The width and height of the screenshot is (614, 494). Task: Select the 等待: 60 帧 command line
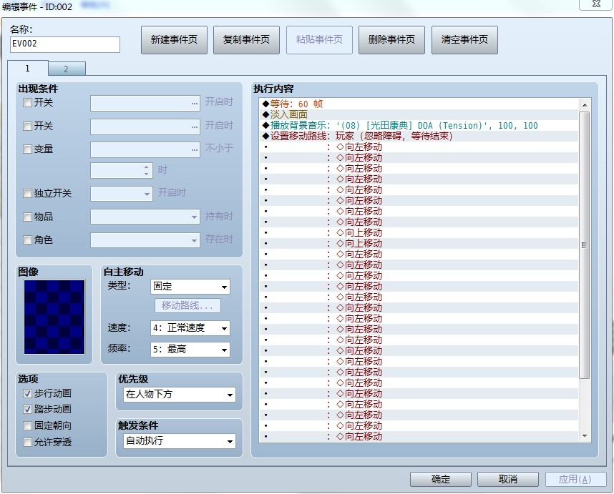[419, 104]
